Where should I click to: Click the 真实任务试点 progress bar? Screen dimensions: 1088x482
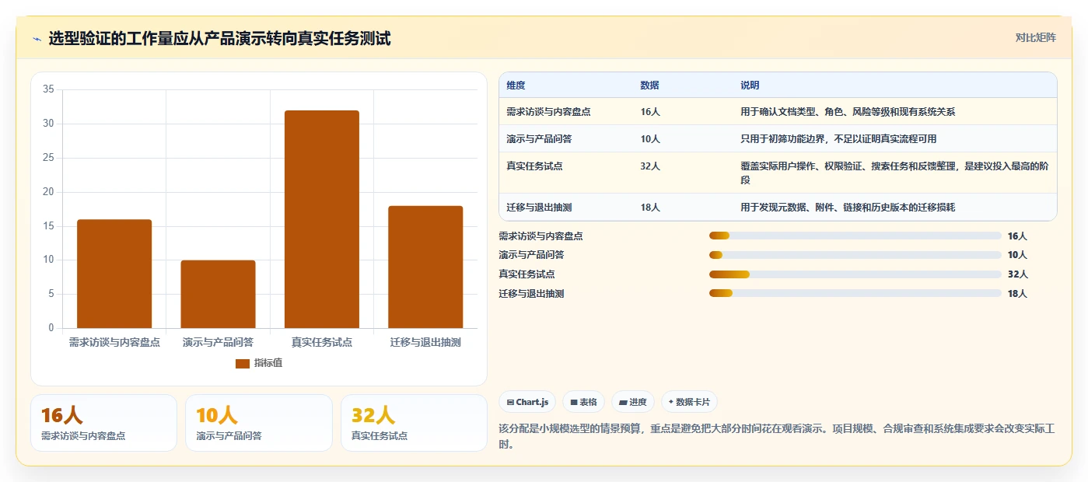tap(855, 274)
